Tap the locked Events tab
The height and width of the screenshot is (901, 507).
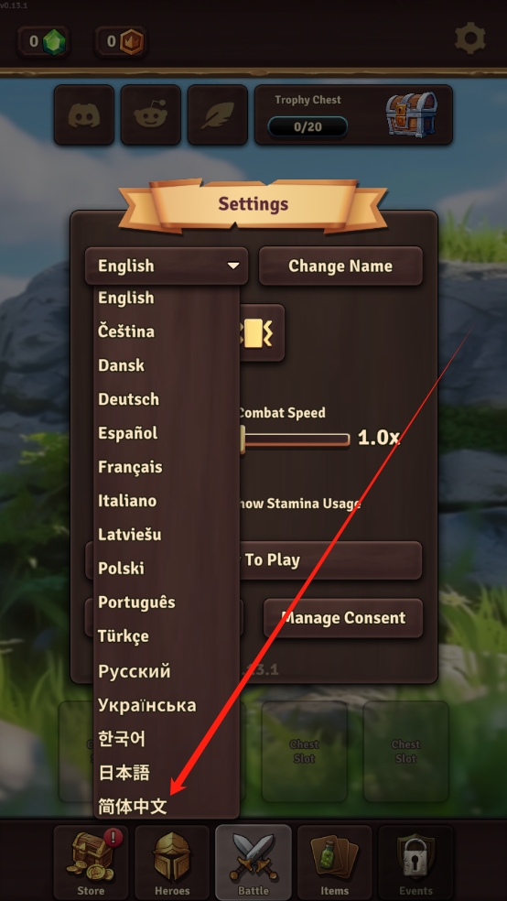pos(415,862)
